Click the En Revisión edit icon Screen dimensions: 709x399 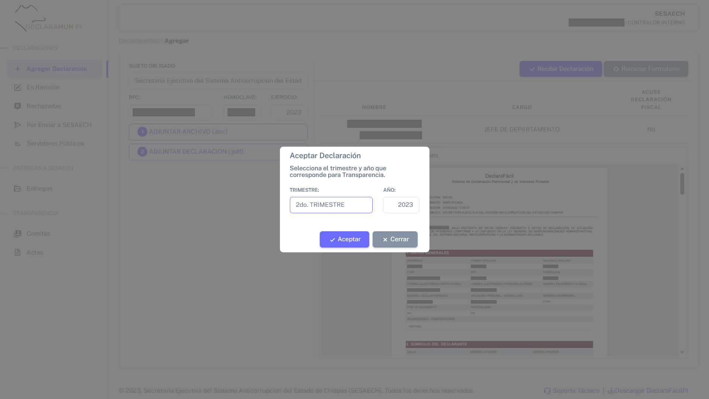coord(17,88)
